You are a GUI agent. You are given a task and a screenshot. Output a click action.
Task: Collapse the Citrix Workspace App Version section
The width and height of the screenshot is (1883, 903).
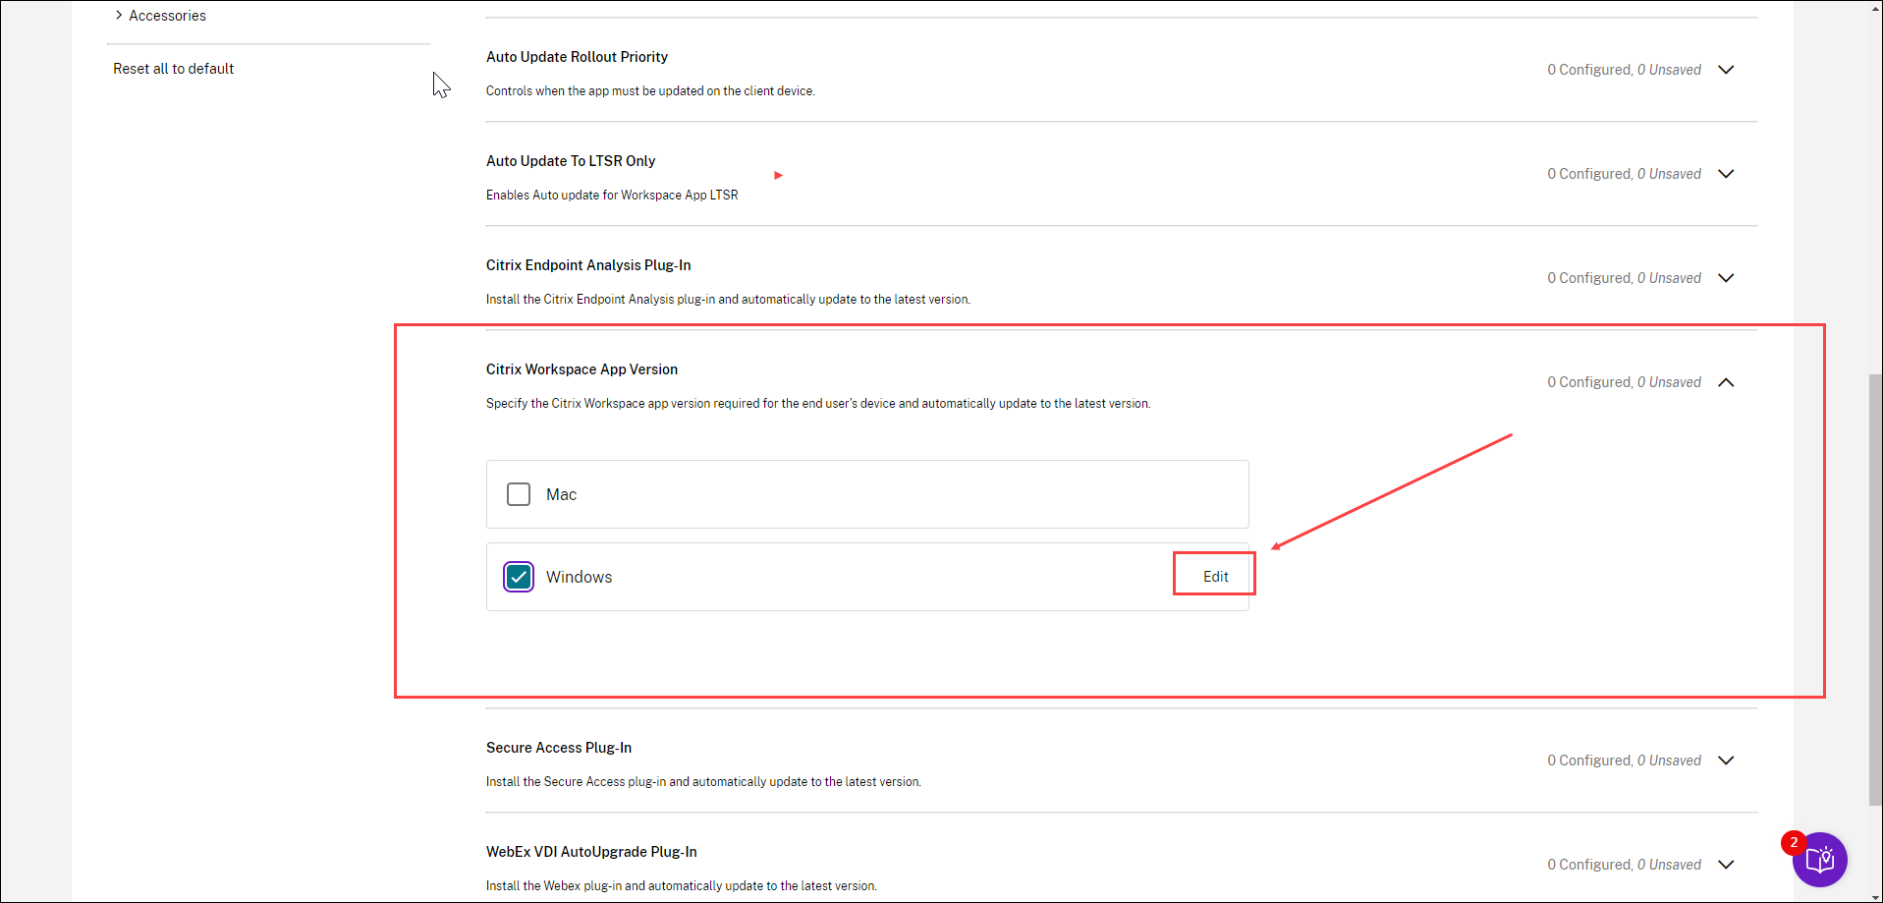[x=1726, y=382]
